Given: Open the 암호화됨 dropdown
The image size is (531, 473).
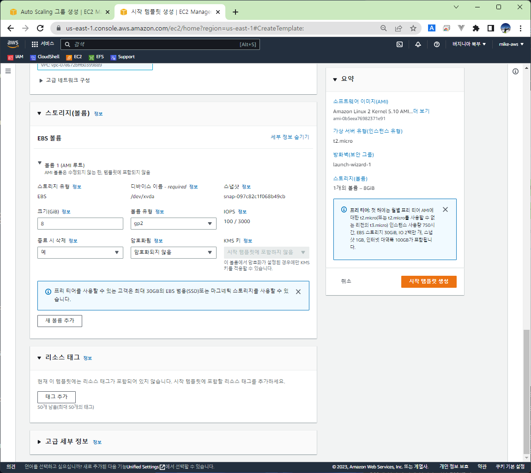Looking at the screenshot, I should (174, 252).
